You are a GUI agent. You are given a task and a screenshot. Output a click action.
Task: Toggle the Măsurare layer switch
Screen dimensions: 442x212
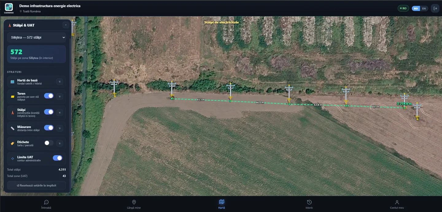pos(49,127)
